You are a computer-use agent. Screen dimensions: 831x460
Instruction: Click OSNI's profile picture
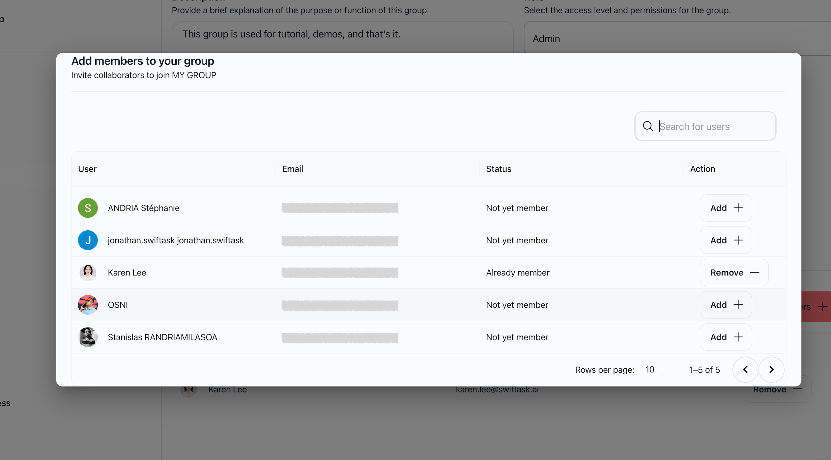coord(88,305)
